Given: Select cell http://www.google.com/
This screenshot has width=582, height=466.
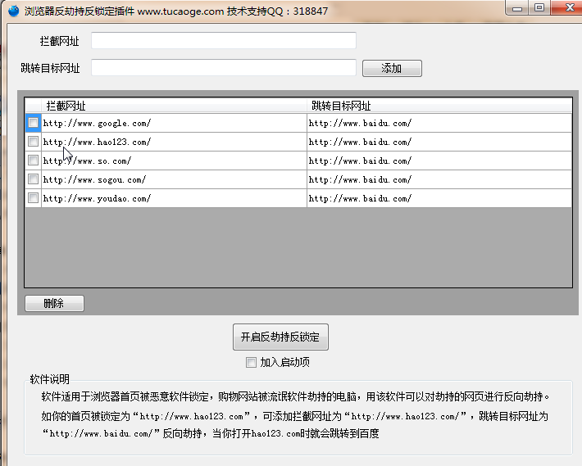Looking at the screenshot, I should pyautogui.click(x=174, y=123).
